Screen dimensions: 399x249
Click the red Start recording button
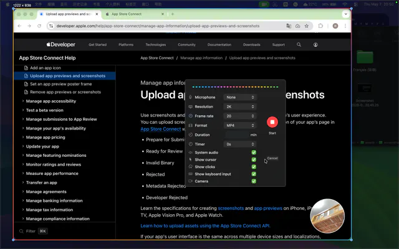click(272, 122)
